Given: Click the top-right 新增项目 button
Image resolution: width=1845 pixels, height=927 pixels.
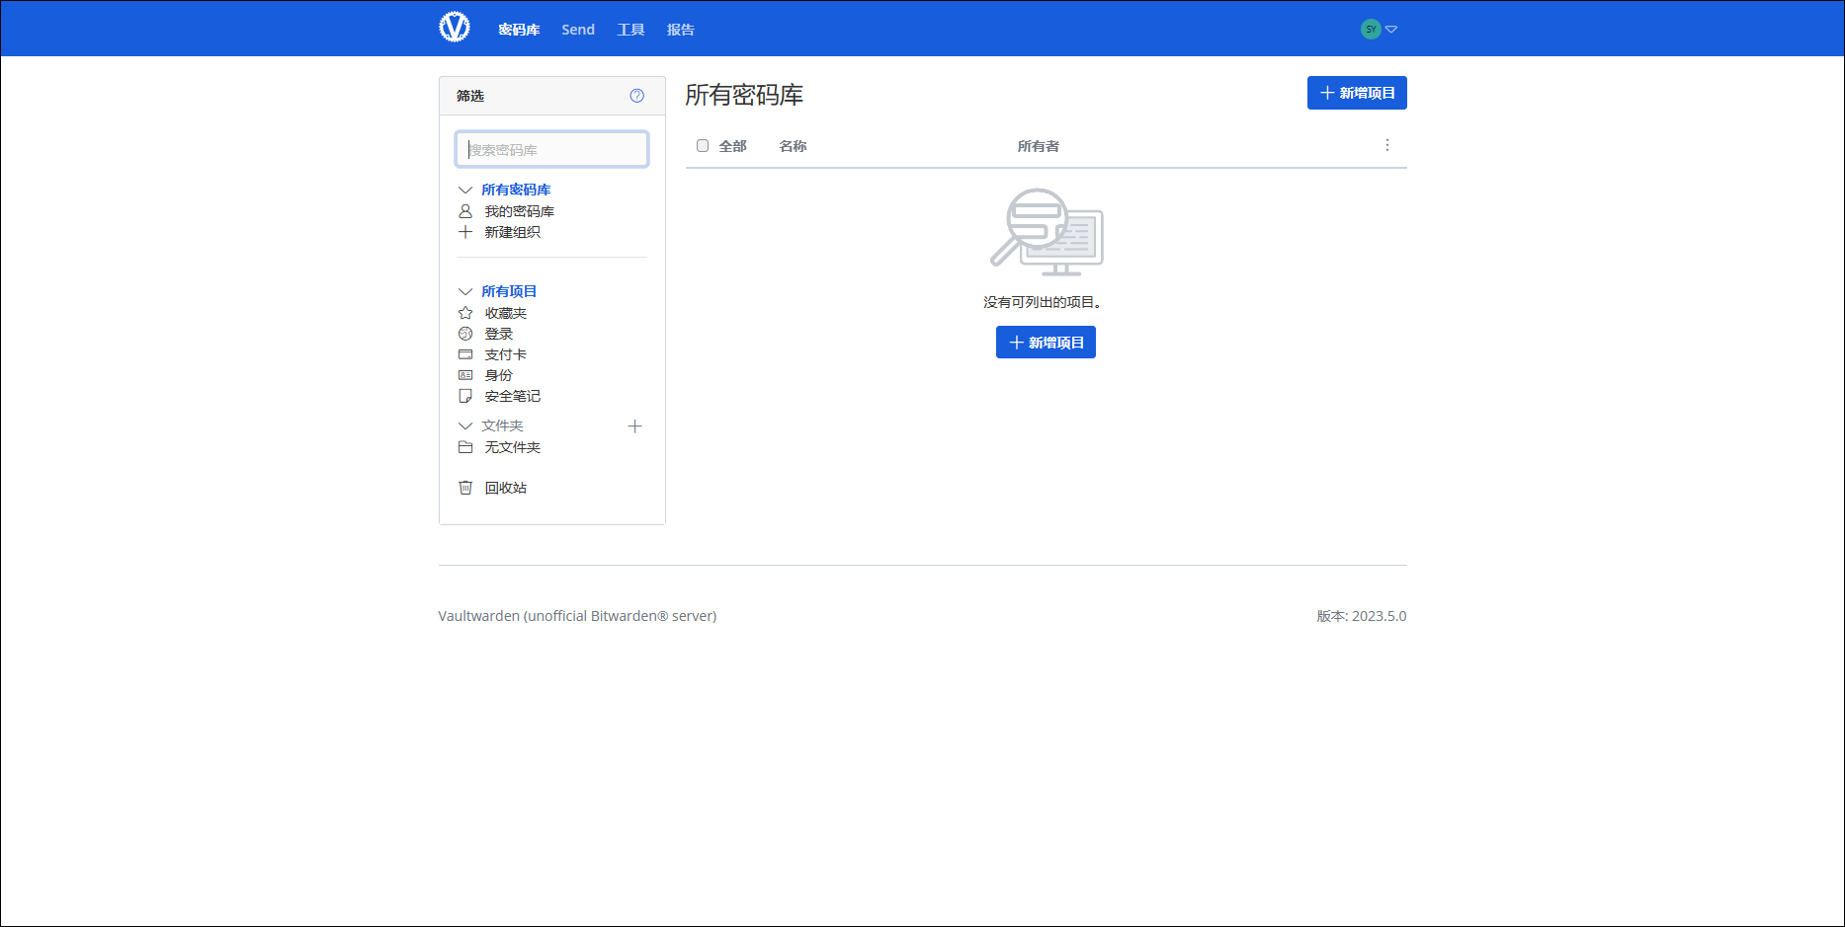Looking at the screenshot, I should (x=1356, y=93).
